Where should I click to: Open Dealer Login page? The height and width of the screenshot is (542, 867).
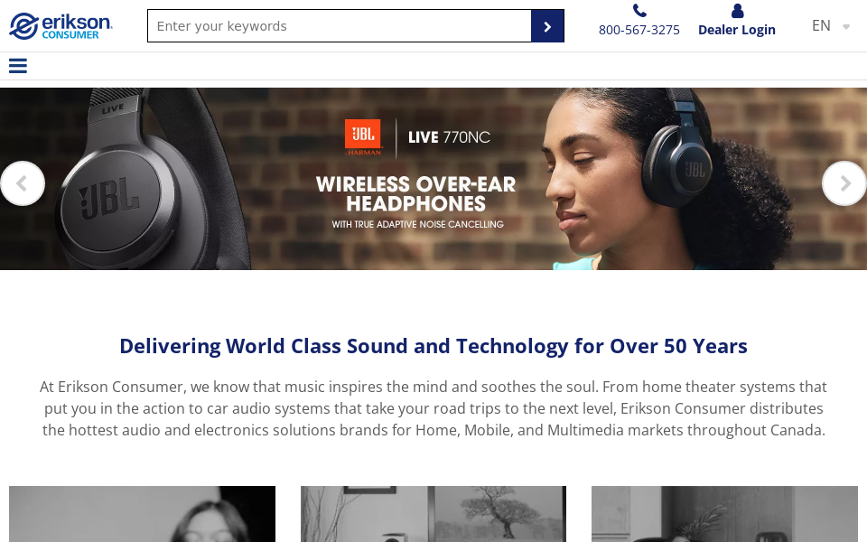[x=737, y=29]
